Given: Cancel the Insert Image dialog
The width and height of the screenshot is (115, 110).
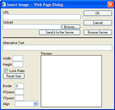Looking at the screenshot, I should (98, 23).
